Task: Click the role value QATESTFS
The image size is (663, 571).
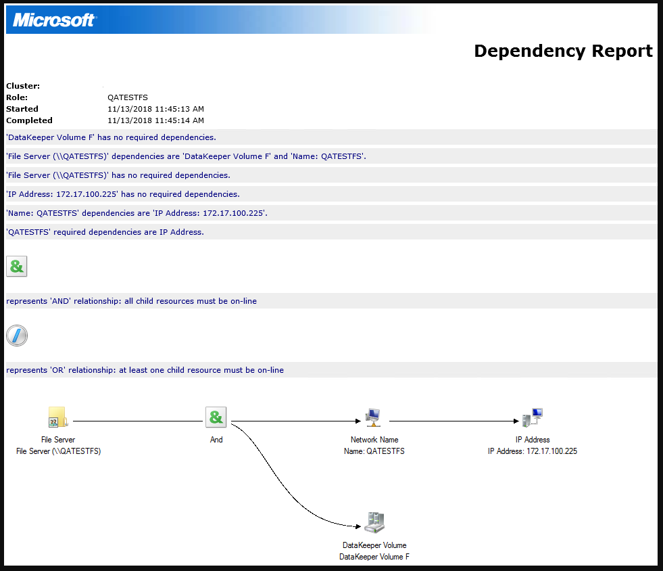Action: 128,97
